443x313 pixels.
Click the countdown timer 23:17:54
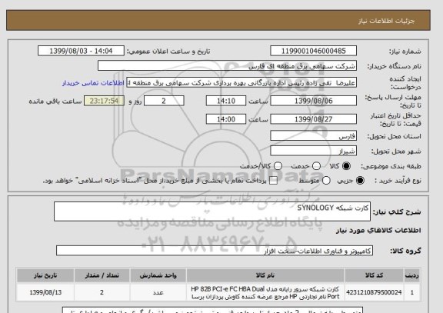[104, 101]
